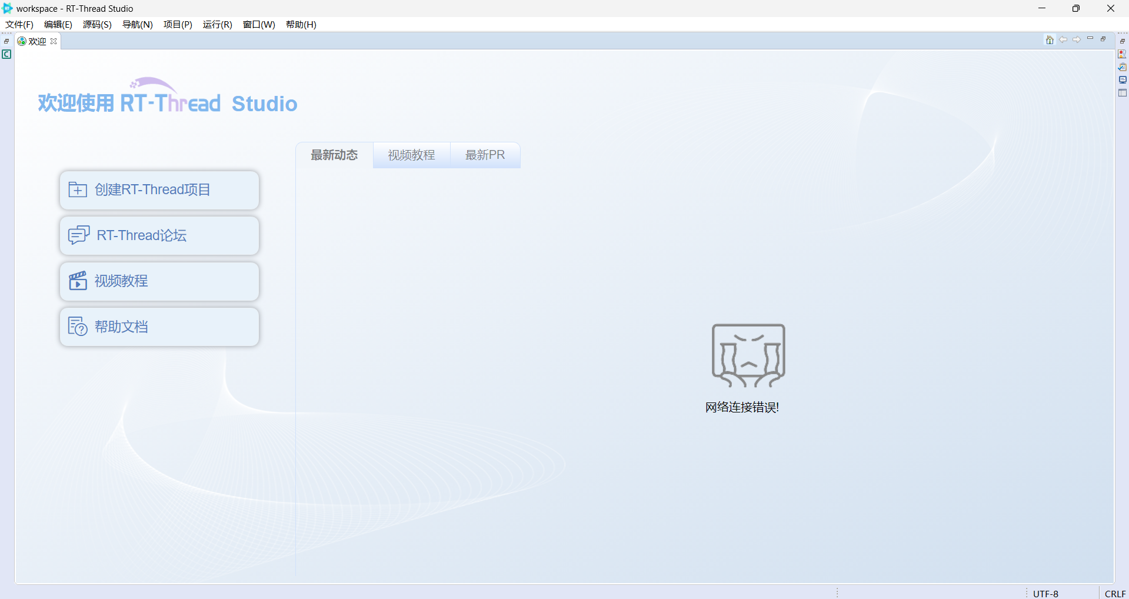
Task: Open RT-Thread论坛 forum button text
Action: click(x=142, y=235)
